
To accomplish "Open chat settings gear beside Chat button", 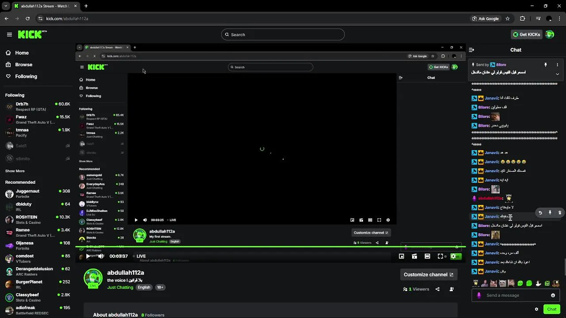I will (x=536, y=309).
